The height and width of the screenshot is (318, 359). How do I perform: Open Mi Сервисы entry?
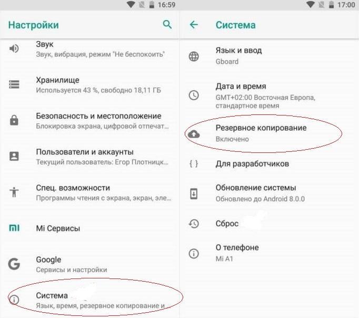point(89,228)
